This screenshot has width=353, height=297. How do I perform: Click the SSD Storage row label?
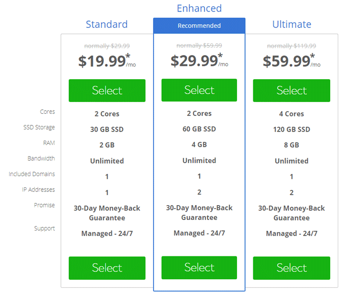pyautogui.click(x=39, y=127)
